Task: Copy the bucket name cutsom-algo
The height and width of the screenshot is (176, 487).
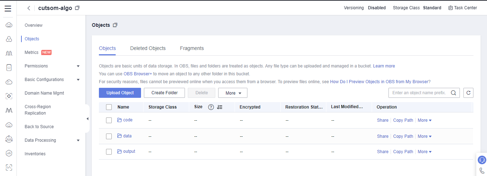Action: coord(77,8)
